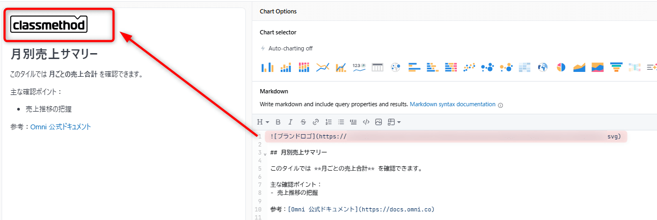Pick the horizontal bar chart
657x220 pixels.
coord(414,68)
